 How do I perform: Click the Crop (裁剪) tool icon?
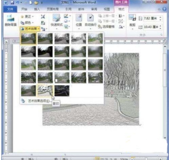pos(132,17)
